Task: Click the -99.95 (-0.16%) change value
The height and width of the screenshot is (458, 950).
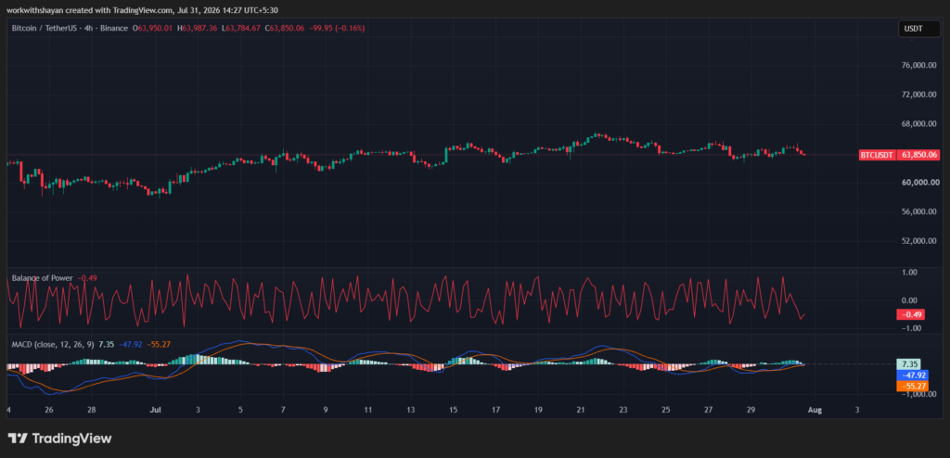Action: point(336,28)
